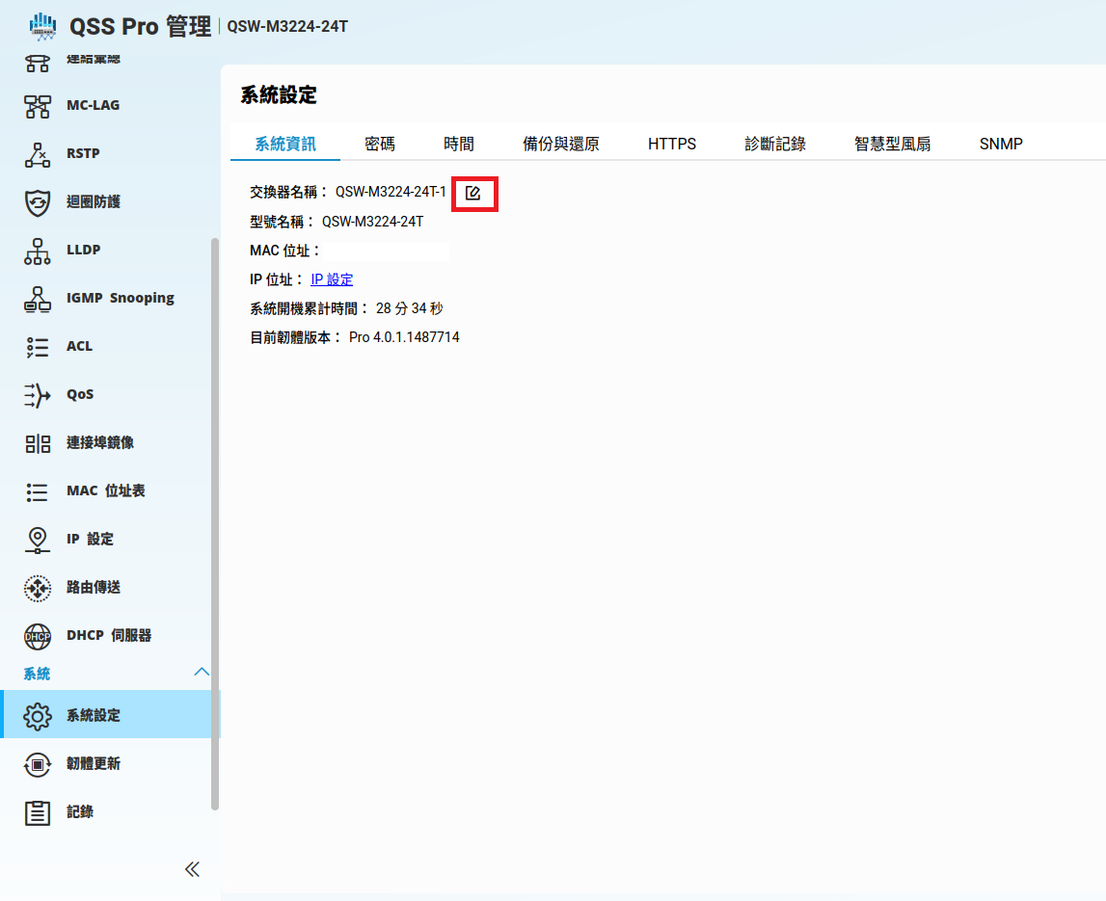Click the 系統 section header label
Image resolution: width=1106 pixels, height=901 pixels.
[x=37, y=674]
